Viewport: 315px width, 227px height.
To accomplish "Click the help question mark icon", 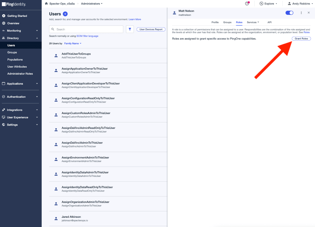I will tap(247, 4).
